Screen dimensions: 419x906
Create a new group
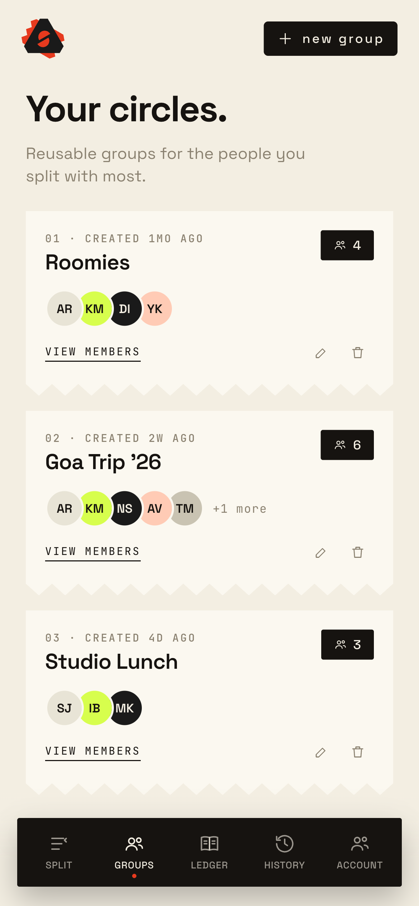(x=330, y=39)
